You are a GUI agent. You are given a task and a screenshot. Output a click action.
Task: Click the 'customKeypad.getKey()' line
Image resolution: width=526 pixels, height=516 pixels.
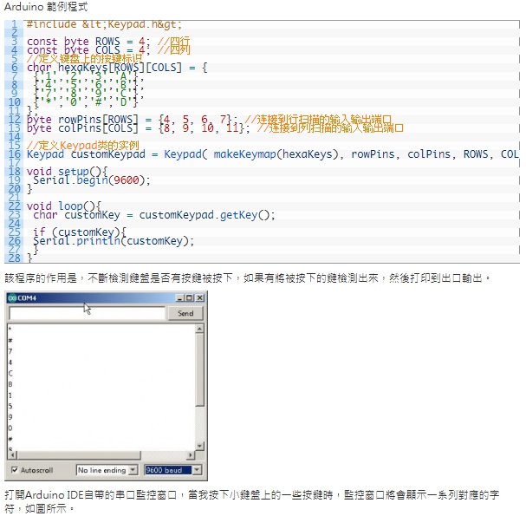pos(153,215)
